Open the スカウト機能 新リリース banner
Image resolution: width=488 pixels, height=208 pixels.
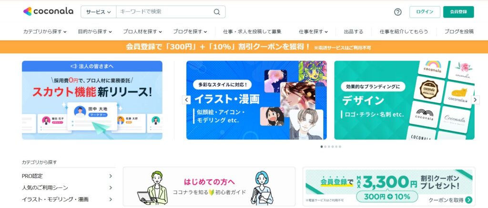[92, 100]
